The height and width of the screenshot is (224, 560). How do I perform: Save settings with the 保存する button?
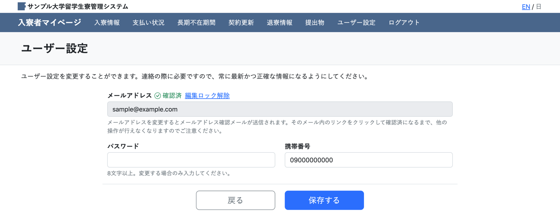coord(324,200)
